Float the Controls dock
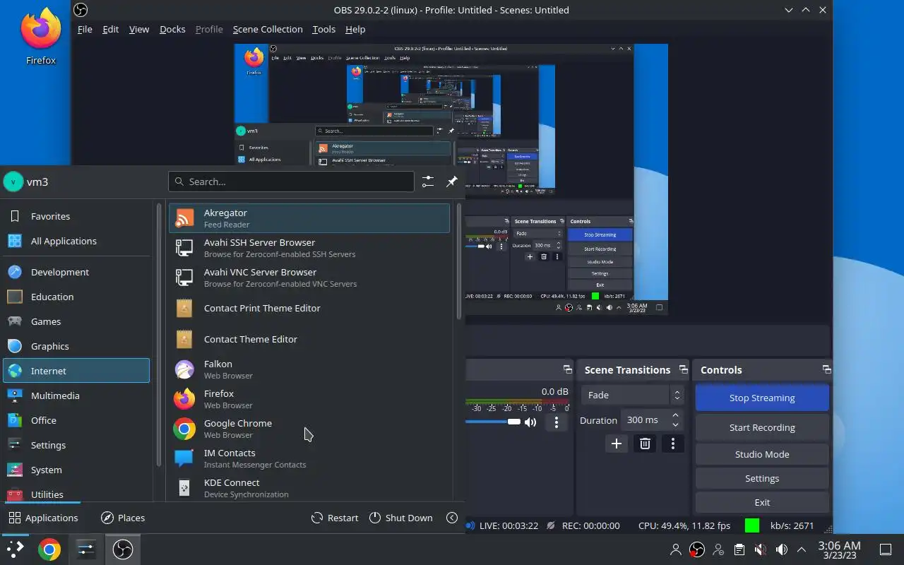This screenshot has width=904, height=565. click(x=826, y=369)
